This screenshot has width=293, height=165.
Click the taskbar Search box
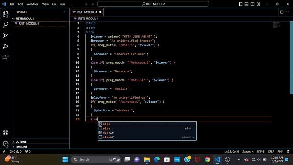point(97,159)
